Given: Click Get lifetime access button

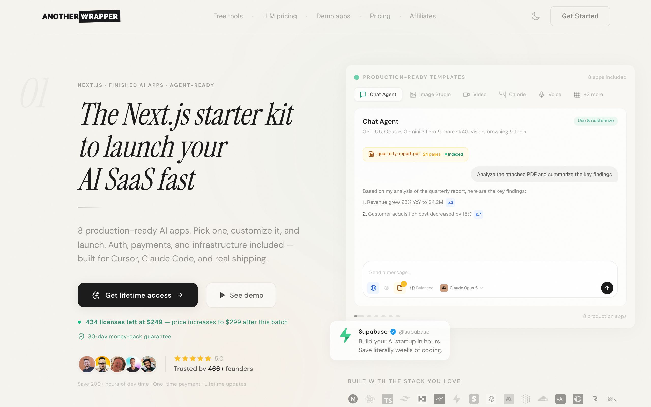Looking at the screenshot, I should (138, 295).
